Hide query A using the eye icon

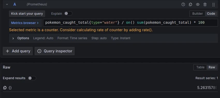pyautogui.click(x=198, y=4)
